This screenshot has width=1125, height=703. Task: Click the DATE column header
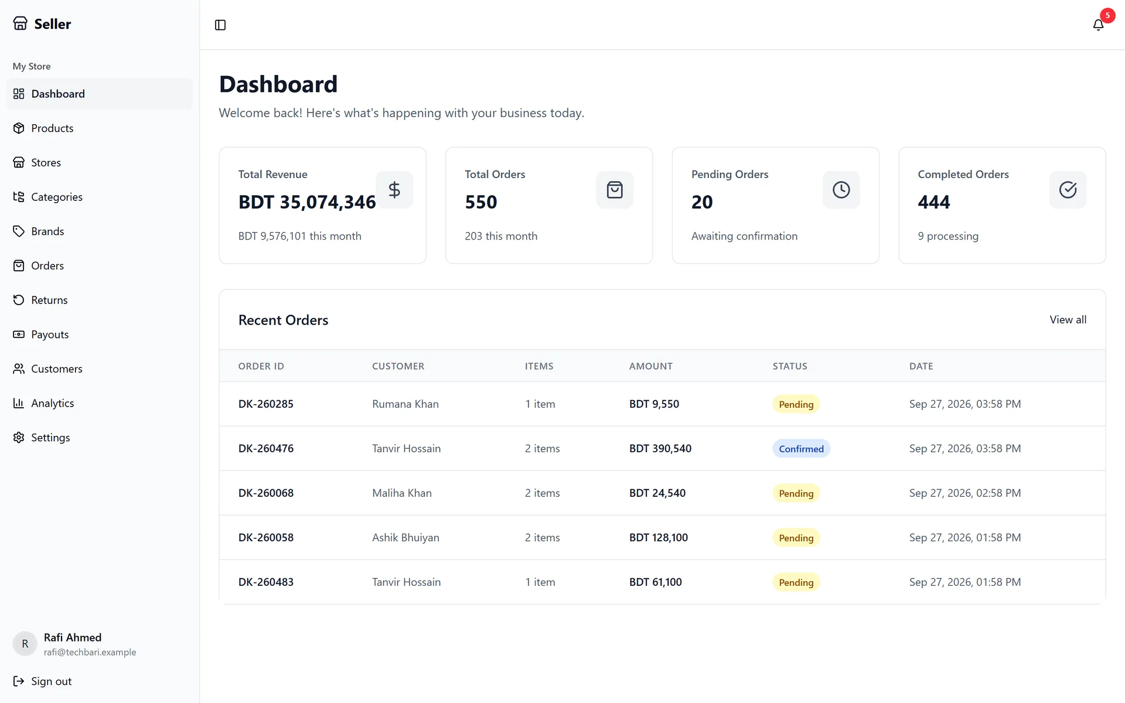(921, 366)
